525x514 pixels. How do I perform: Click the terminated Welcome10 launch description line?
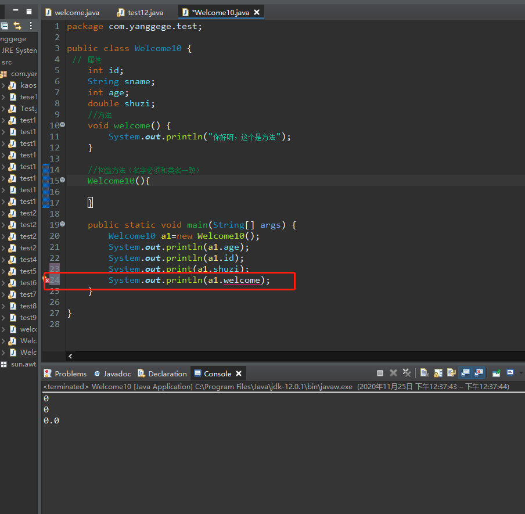click(x=276, y=387)
